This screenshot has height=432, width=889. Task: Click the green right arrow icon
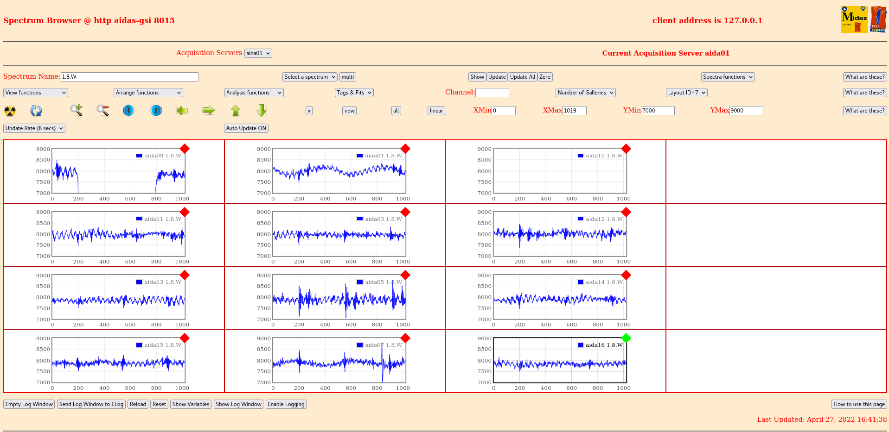(209, 110)
